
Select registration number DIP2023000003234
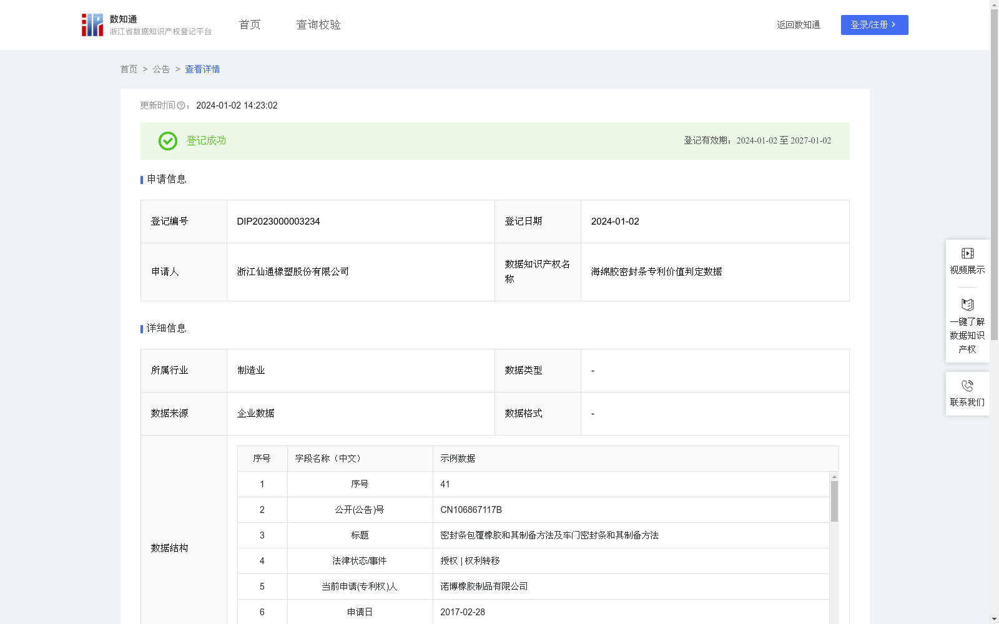278,222
